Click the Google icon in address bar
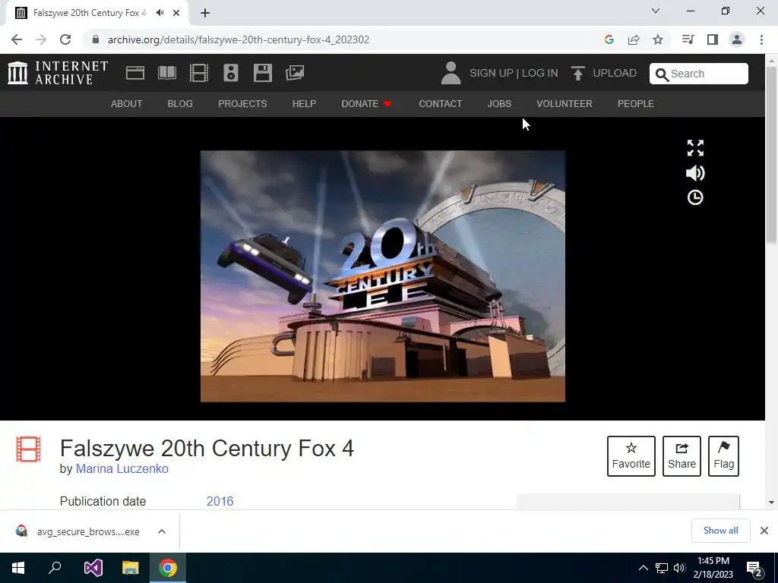 (x=609, y=39)
